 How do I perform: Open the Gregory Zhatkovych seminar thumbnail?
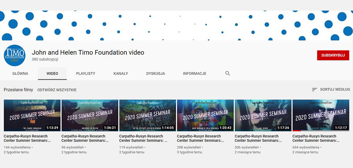tap(321, 115)
